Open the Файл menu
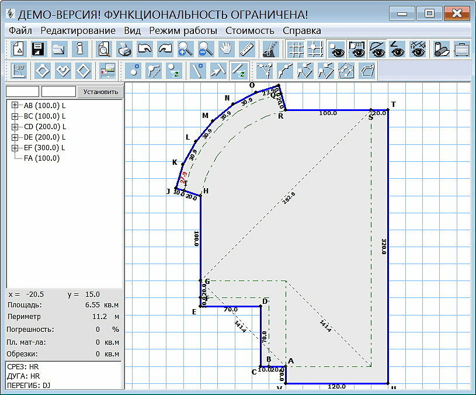Screen dimensions: 476x395 [x=20, y=30]
